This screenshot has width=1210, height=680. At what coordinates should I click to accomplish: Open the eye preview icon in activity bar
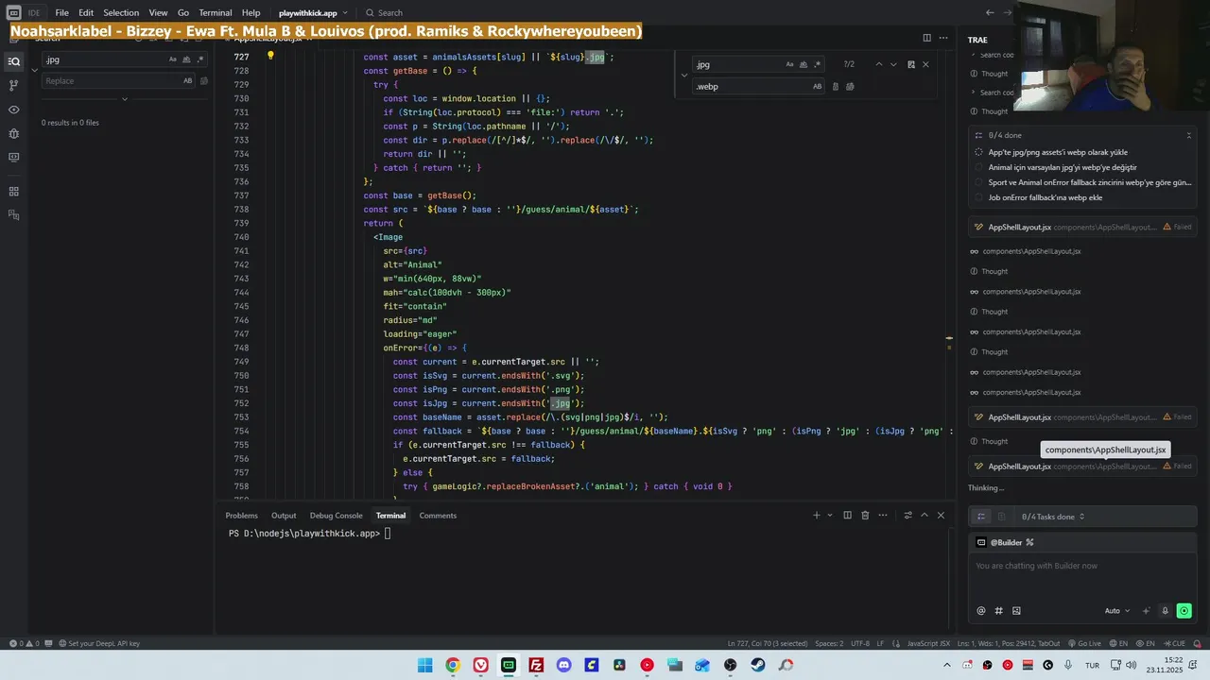point(13,110)
